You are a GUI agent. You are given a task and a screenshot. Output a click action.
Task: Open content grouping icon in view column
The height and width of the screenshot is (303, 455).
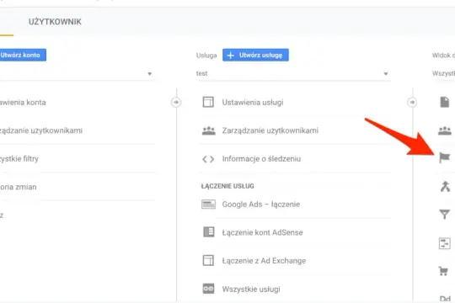coord(445,186)
